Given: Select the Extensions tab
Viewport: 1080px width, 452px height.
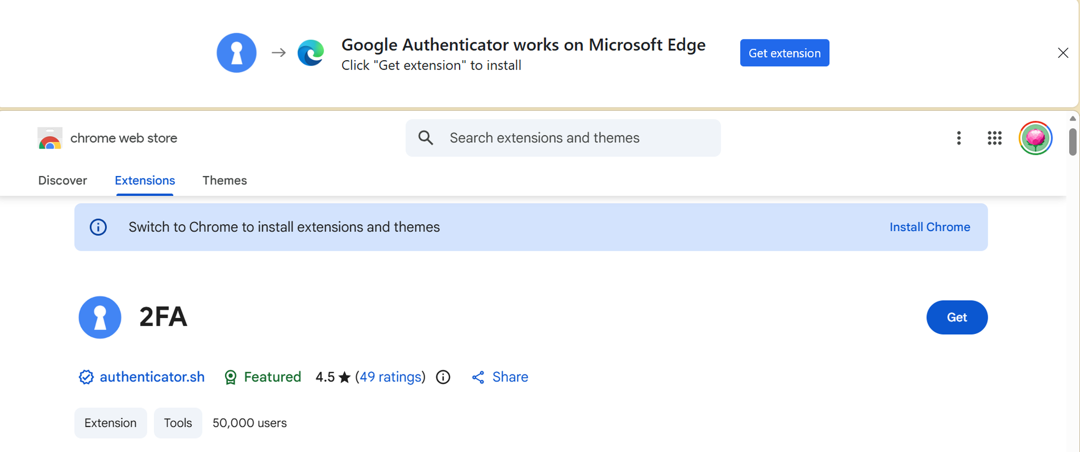Looking at the screenshot, I should 145,180.
